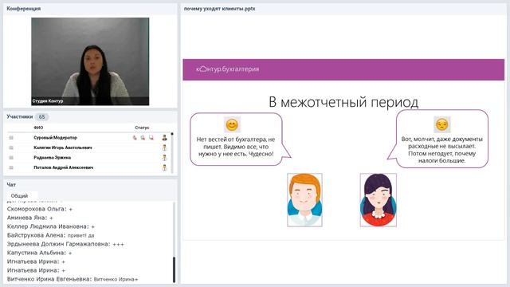Select the Общий chat tab
This screenshot has width=510, height=287.
[x=19, y=196]
